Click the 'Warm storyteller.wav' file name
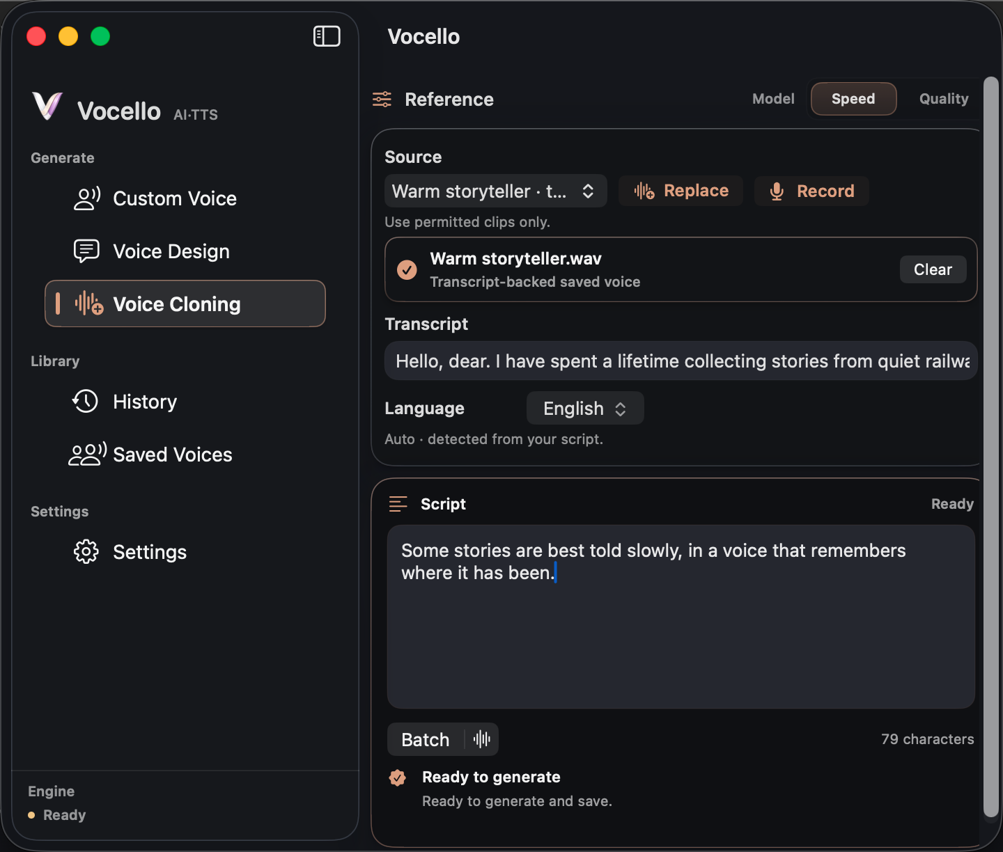Screen dimensions: 1003x852 [x=515, y=259]
